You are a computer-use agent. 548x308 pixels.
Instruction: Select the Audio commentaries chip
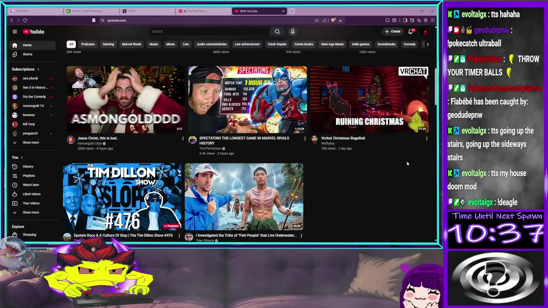pos(211,44)
